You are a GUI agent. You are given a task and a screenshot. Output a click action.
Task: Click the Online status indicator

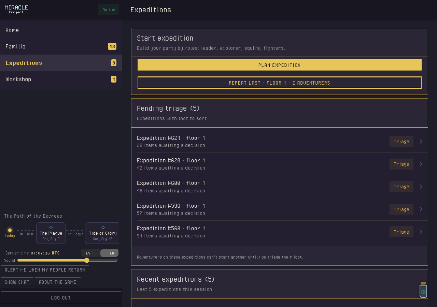point(109,10)
